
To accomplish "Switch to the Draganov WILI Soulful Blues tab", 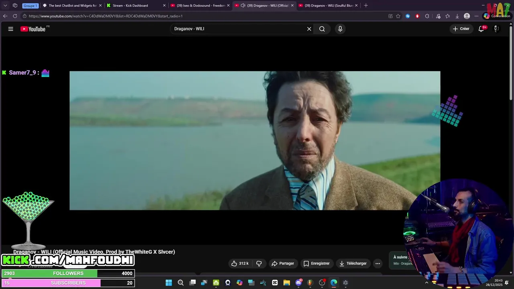I will coord(328,6).
